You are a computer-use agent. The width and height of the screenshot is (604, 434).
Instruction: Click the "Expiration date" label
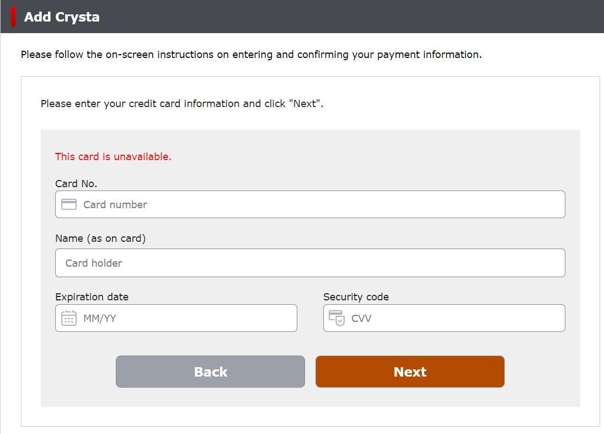coord(92,297)
